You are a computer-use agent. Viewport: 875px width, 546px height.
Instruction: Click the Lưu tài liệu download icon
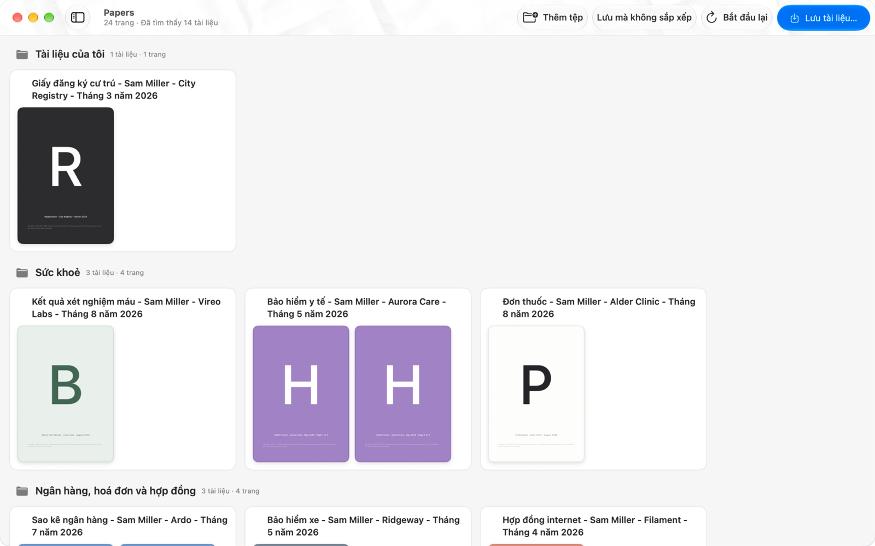pos(795,18)
